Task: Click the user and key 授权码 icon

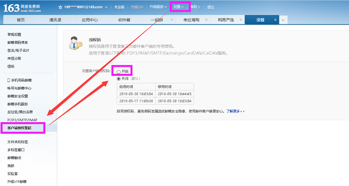Action: (x=75, y=43)
